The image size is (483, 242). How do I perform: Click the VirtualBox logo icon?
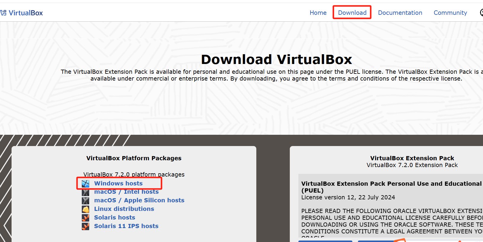click(3, 13)
